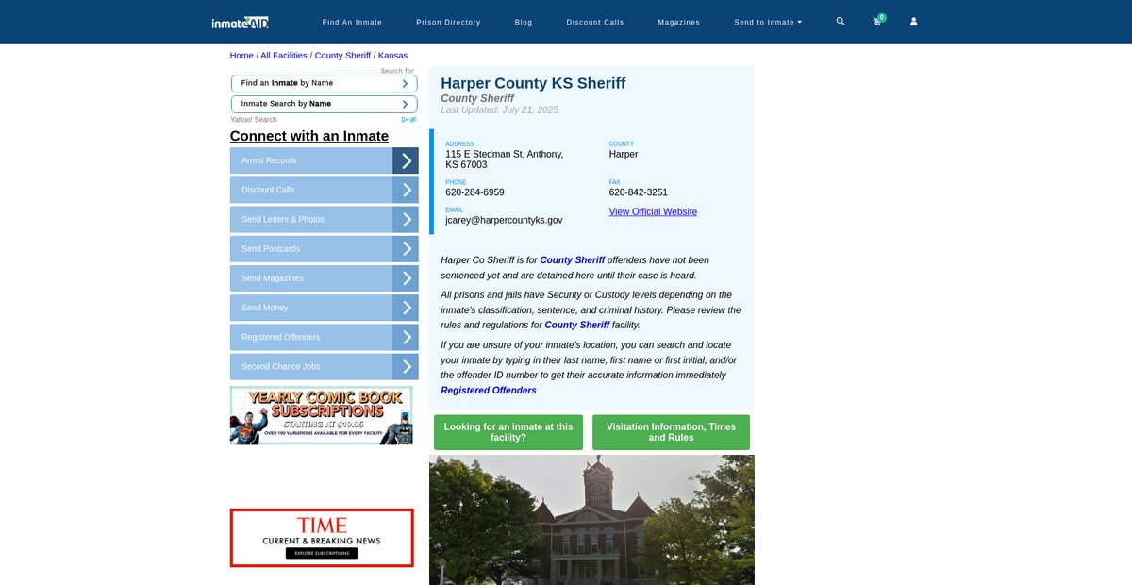1132x585 pixels.
Task: Expand the Send to Inmate dropdown menu
Action: point(768,22)
